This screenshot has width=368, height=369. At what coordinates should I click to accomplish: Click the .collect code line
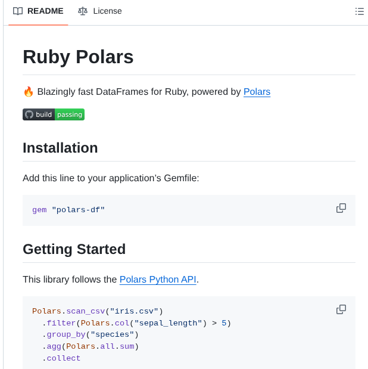[61, 358]
